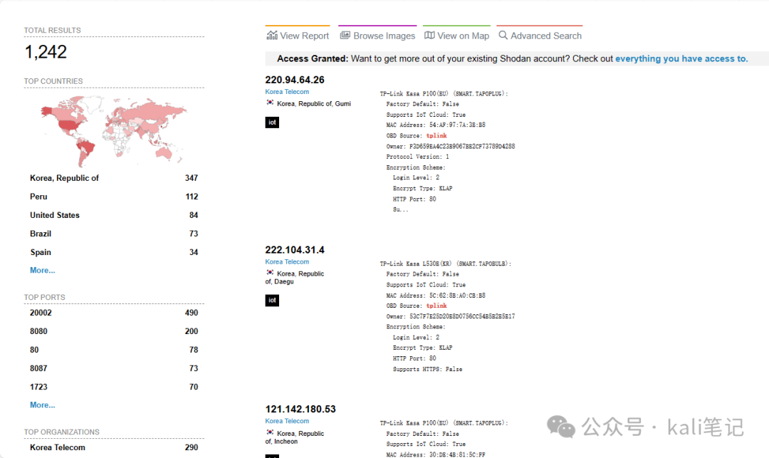Click the TOP ORGANIZATIONS heading
Image resolution: width=769 pixels, height=458 pixels.
pyautogui.click(x=62, y=432)
